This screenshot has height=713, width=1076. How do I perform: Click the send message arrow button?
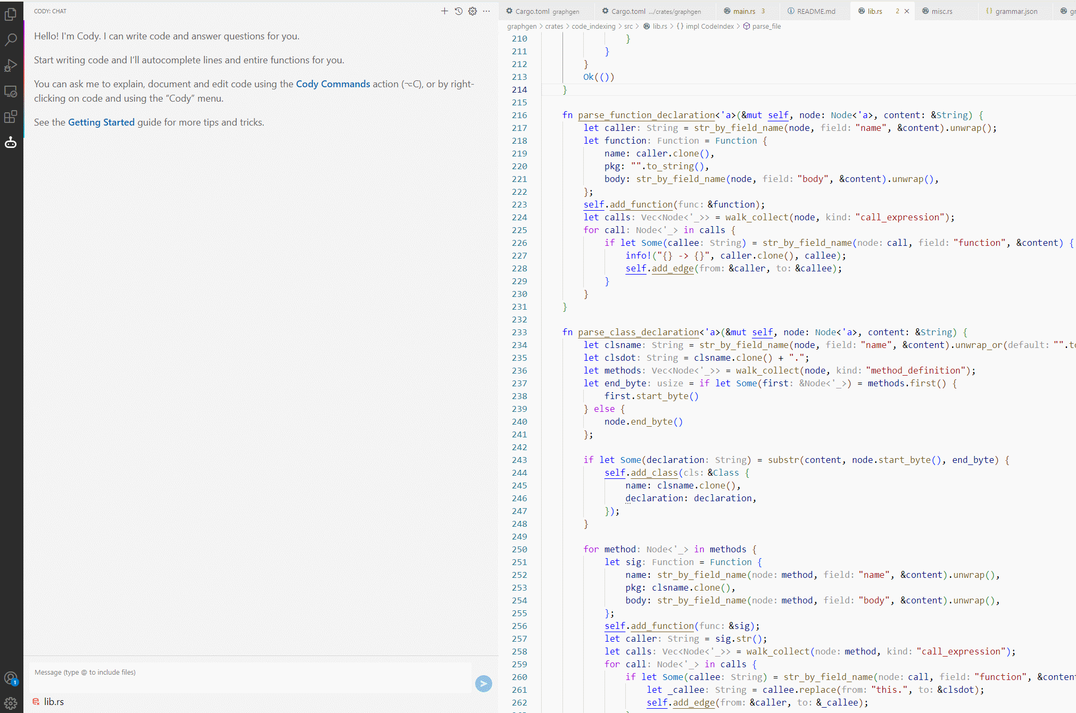point(483,684)
